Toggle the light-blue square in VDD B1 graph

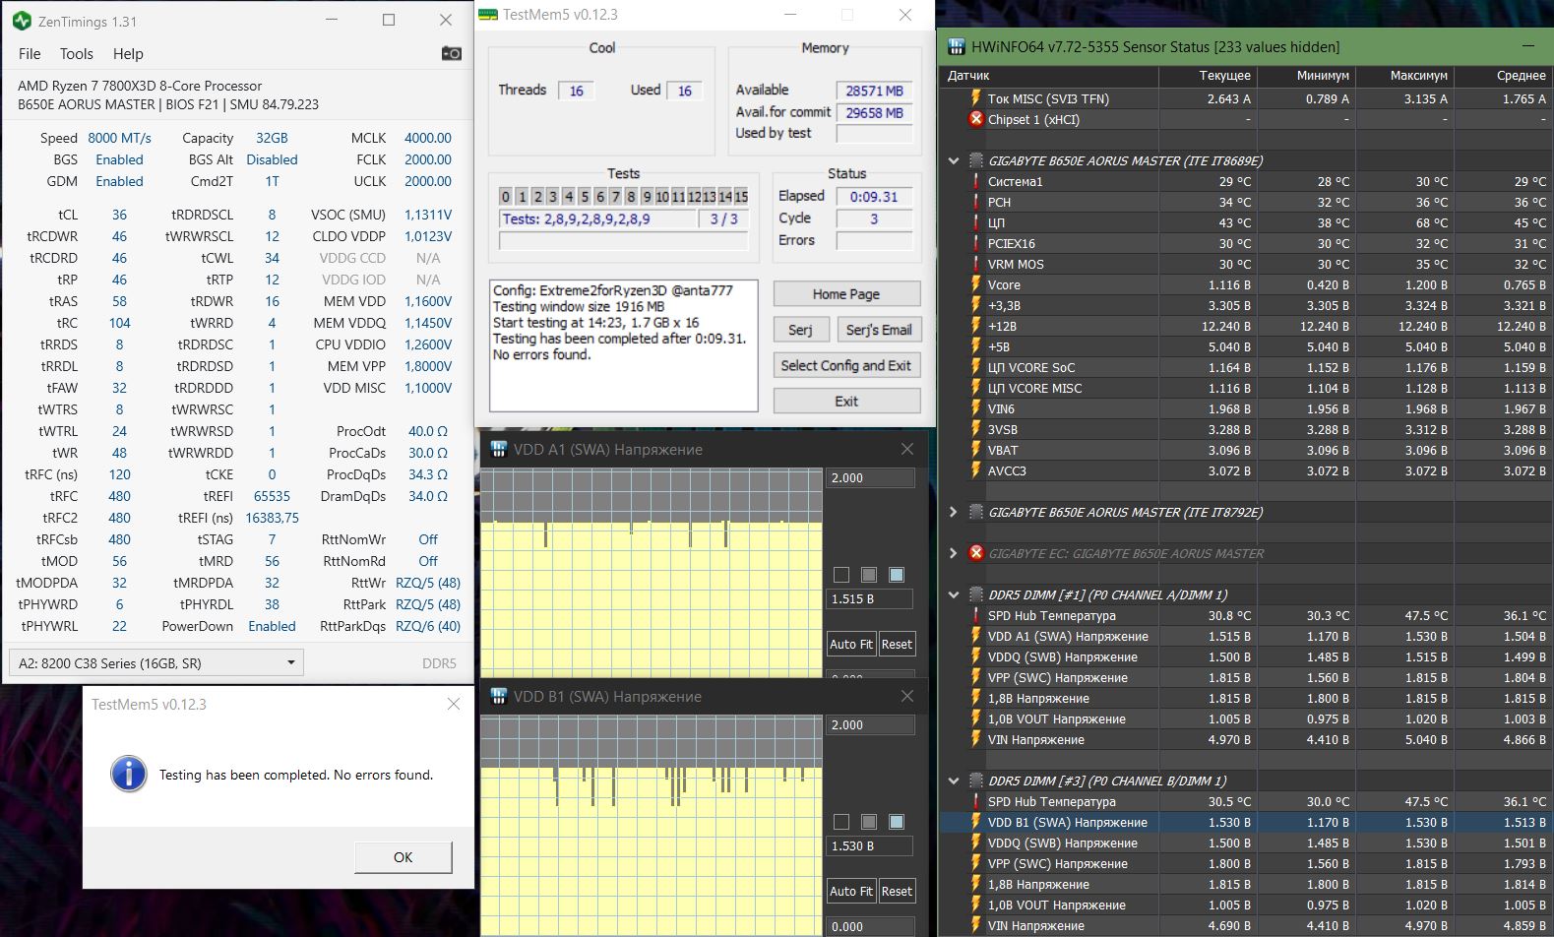tap(896, 822)
